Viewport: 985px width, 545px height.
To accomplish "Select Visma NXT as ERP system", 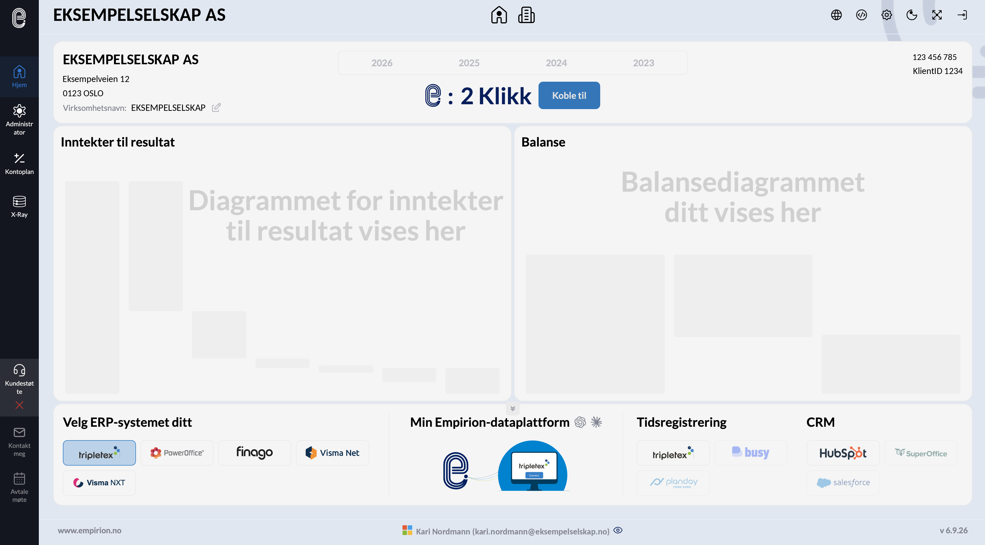I will pos(99,483).
